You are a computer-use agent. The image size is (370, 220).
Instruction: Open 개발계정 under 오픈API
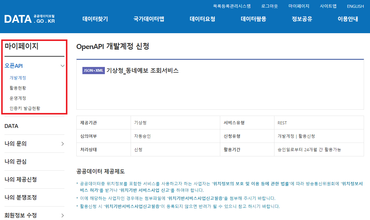coord(18,78)
